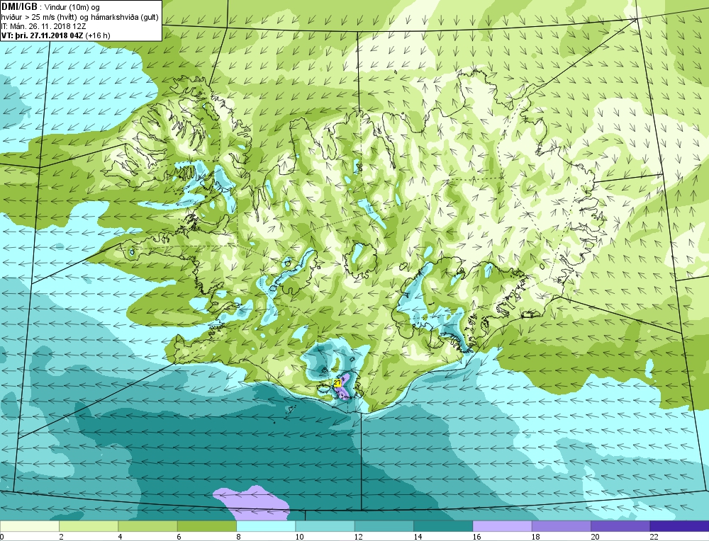
Task: Click the legend scale value '6'
Action: (x=179, y=537)
